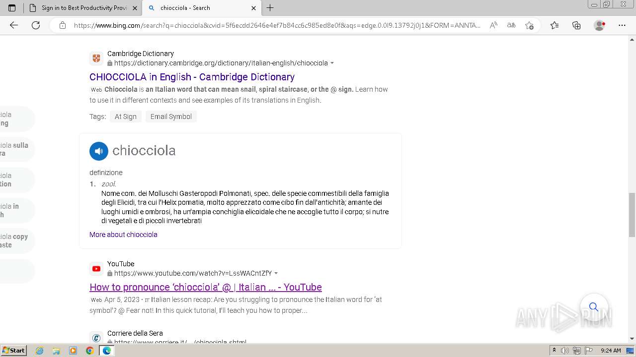
Task: Open the At Sign tag
Action: click(x=126, y=117)
